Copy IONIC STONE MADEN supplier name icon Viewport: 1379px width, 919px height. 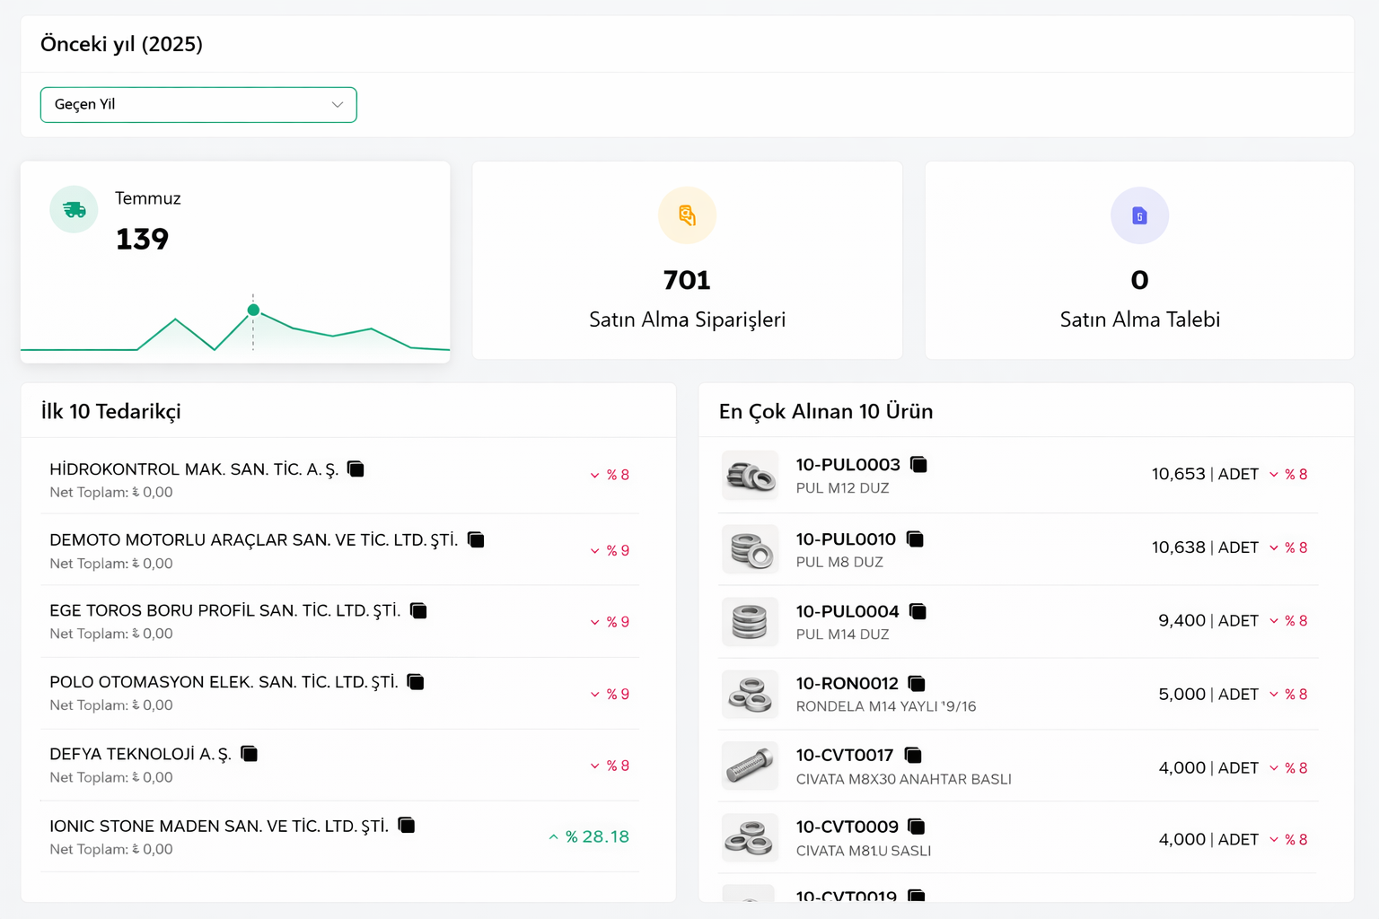tap(407, 825)
